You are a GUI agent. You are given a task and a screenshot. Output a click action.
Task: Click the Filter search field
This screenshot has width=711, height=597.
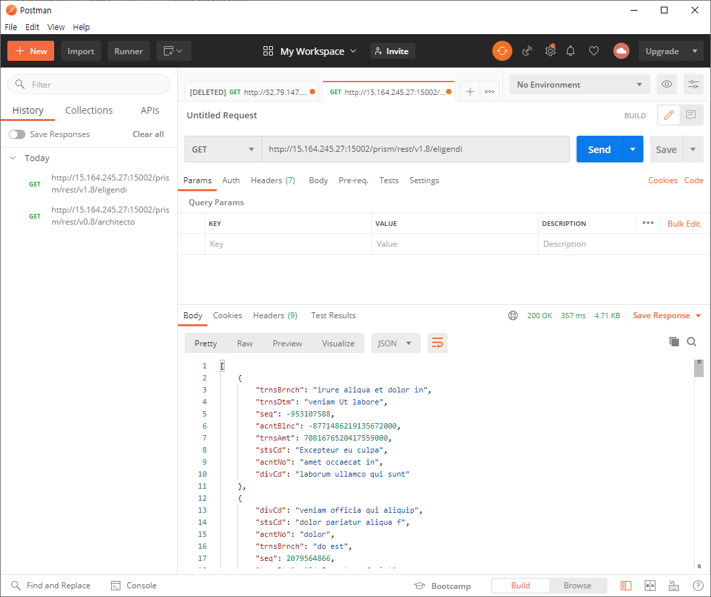point(89,84)
